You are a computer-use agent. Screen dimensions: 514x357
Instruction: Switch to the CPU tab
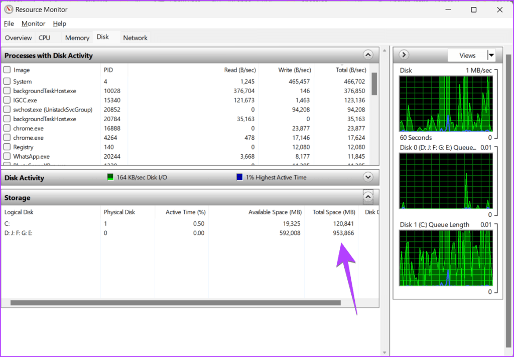click(44, 37)
